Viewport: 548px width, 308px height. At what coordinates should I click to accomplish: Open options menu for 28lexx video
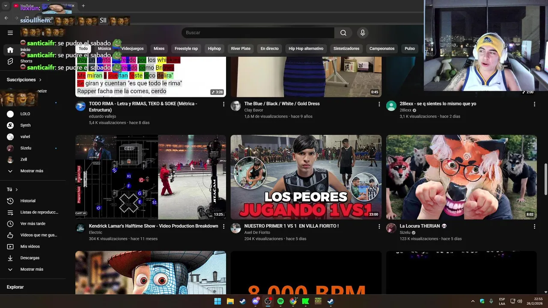(x=534, y=104)
